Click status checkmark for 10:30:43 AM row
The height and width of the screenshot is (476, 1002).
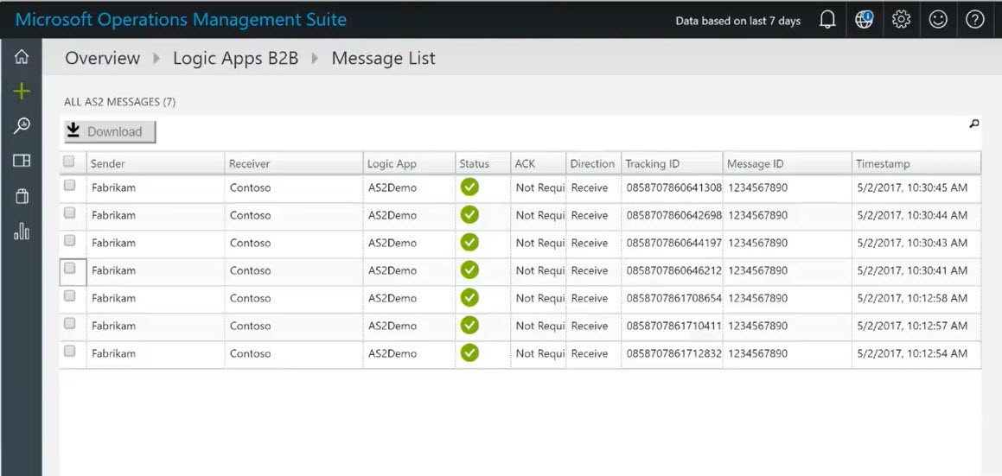[469, 242]
